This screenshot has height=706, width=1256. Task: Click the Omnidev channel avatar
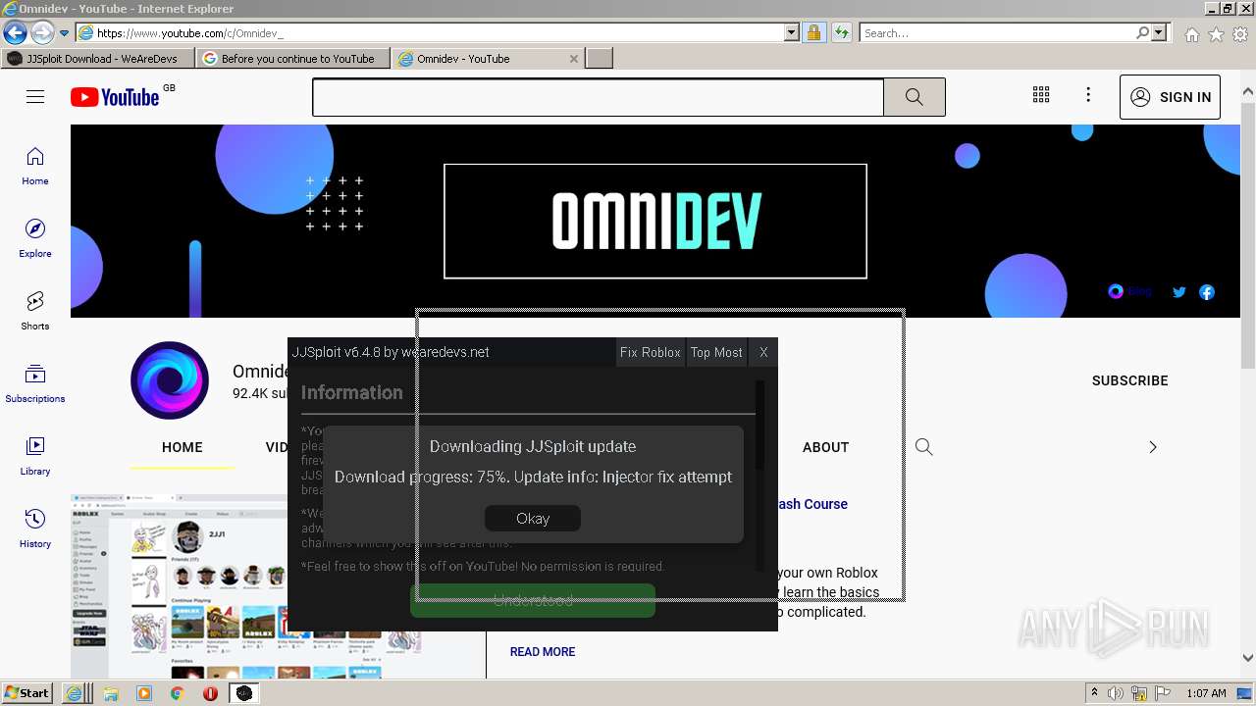point(170,380)
